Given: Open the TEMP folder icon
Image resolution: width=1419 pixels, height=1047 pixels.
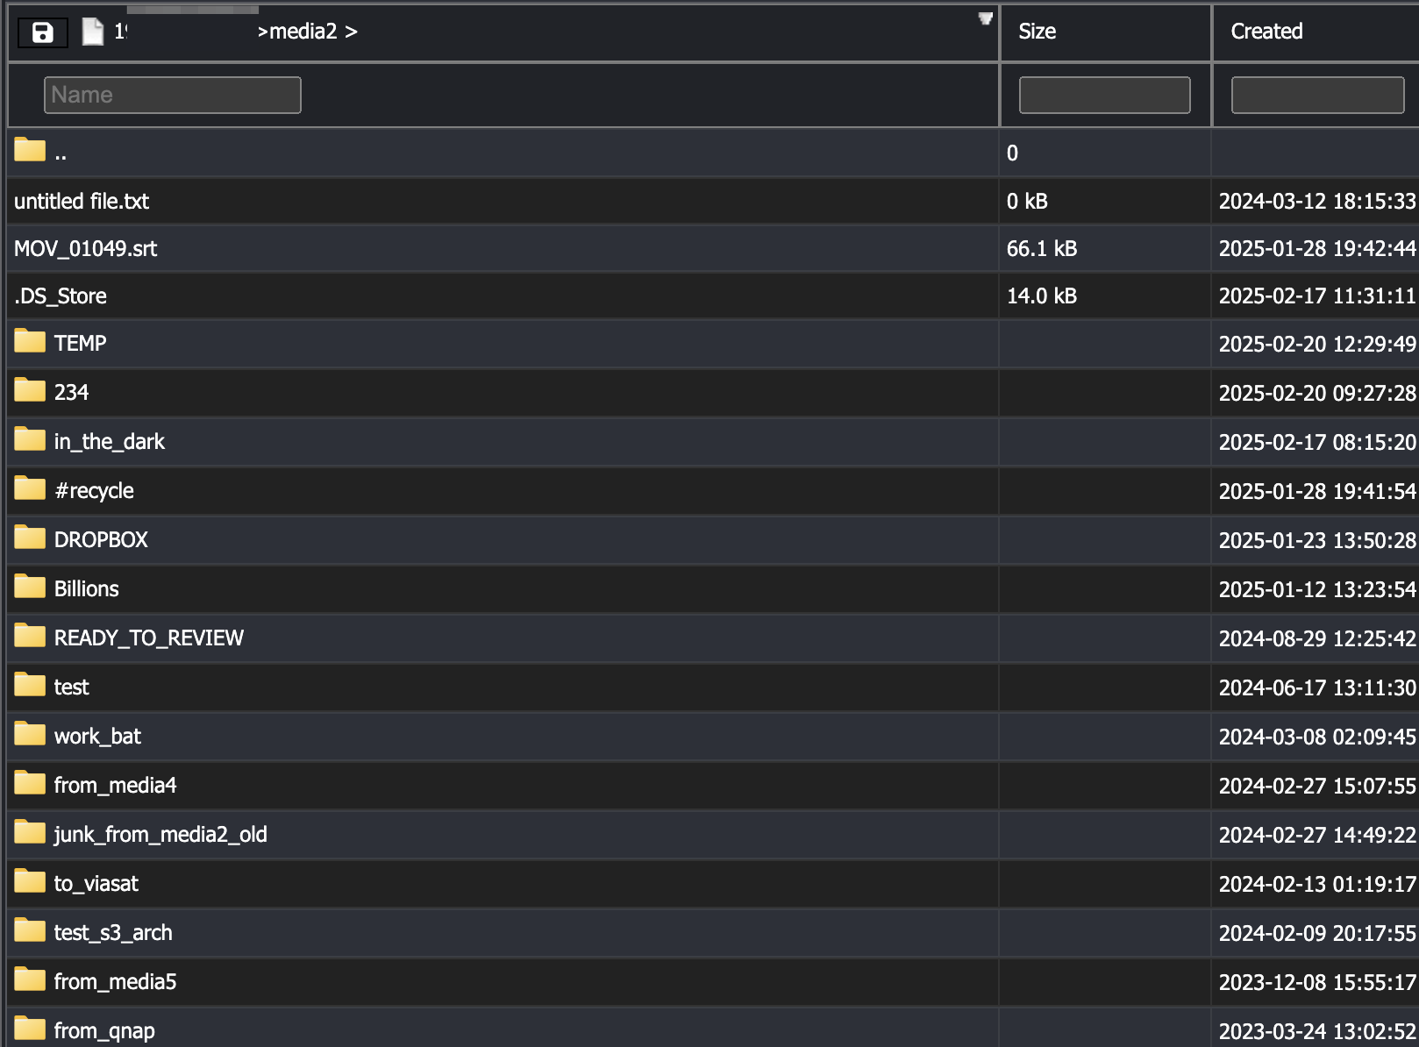Looking at the screenshot, I should 30,340.
